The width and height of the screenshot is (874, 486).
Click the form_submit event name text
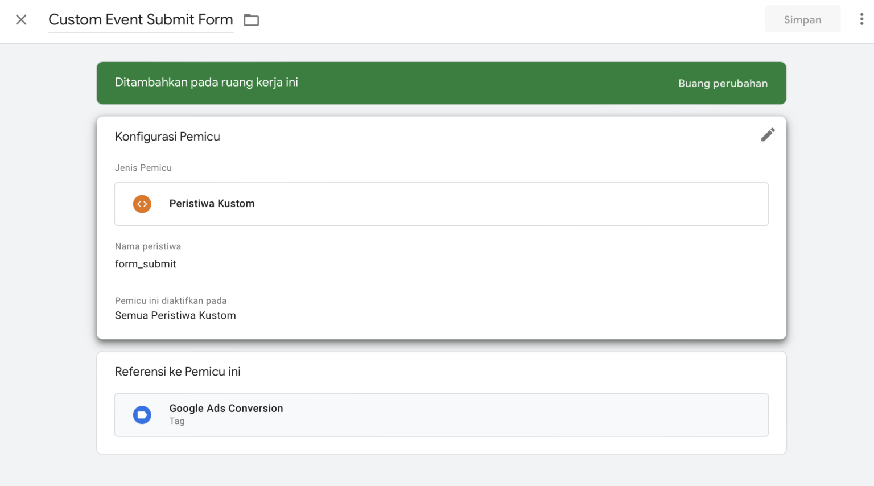click(145, 264)
